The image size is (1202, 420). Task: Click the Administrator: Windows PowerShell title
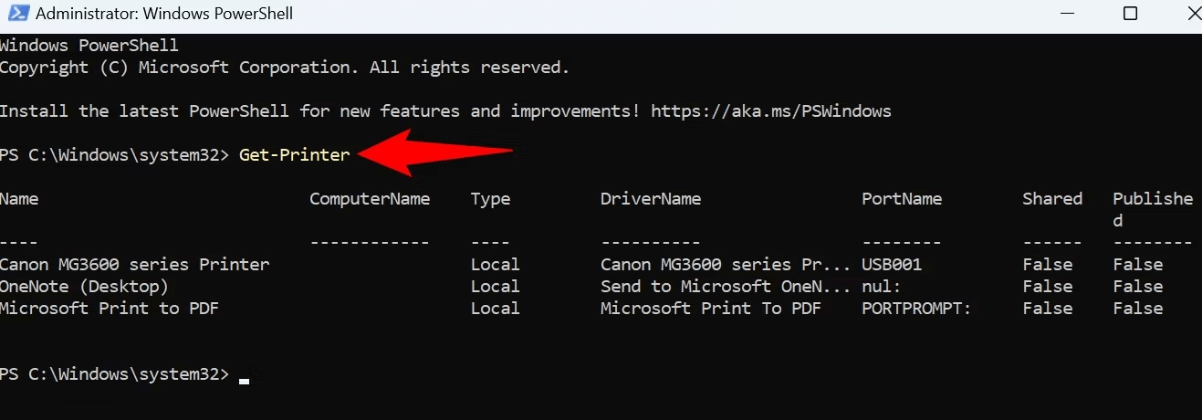click(x=162, y=15)
